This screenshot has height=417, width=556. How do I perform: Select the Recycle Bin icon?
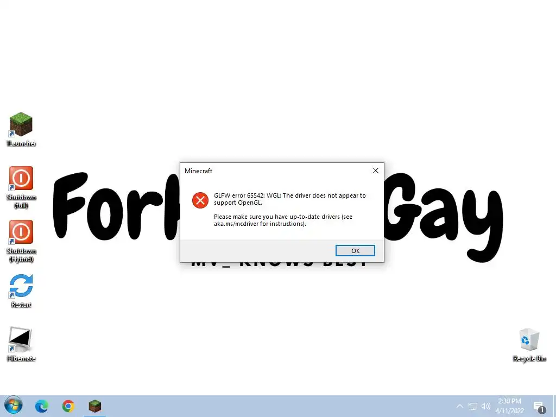529,345
